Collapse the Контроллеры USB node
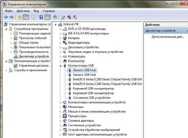The height and width of the screenshot is (138, 188). (60, 66)
